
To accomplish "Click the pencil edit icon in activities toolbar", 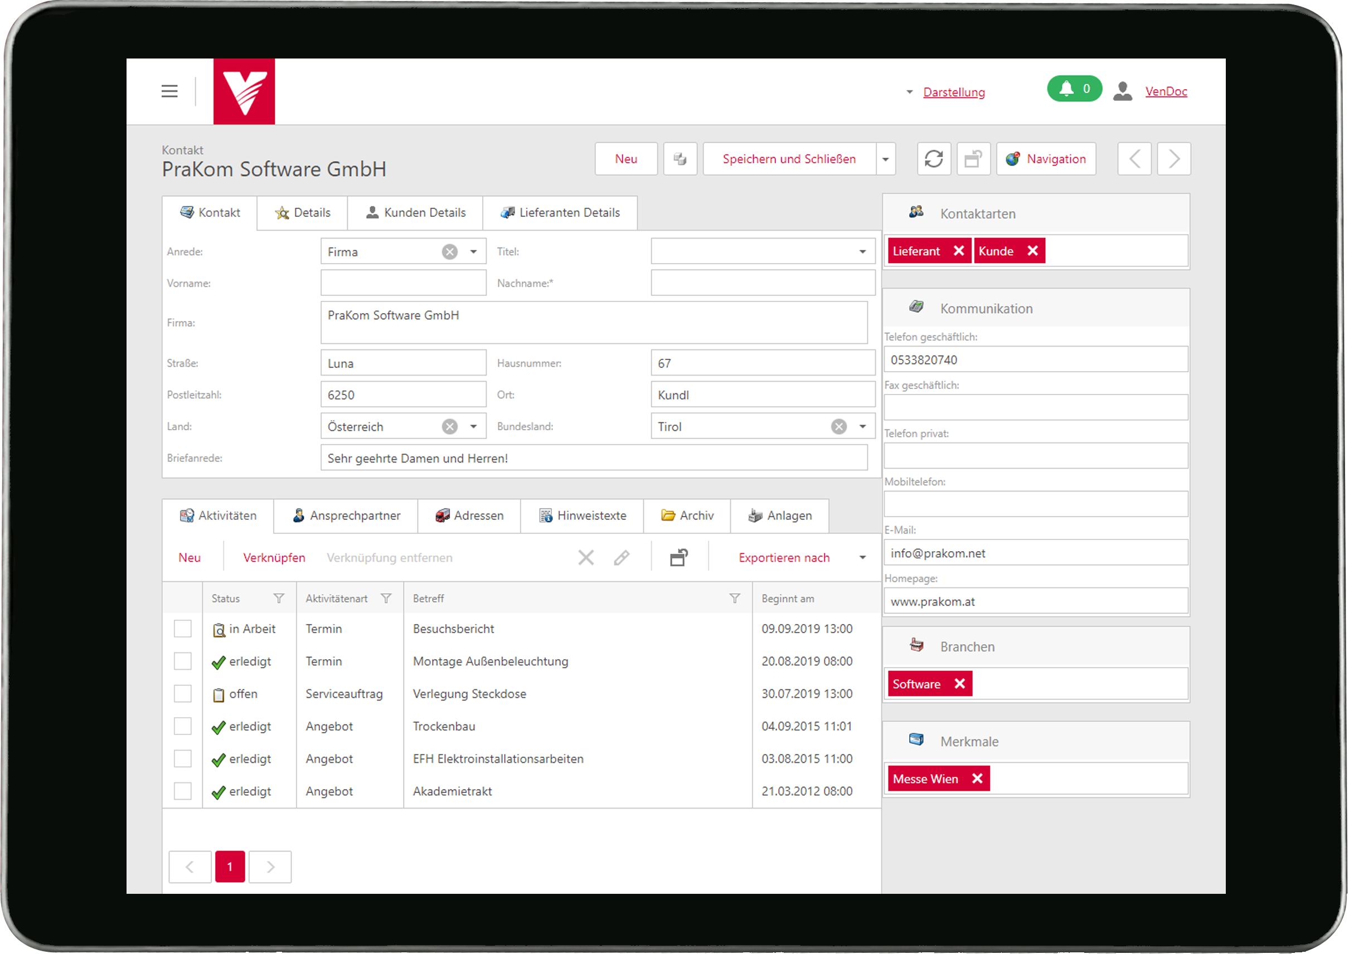I will coord(621,557).
